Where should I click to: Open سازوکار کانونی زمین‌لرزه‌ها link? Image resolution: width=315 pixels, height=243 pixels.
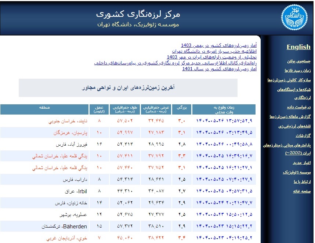[x=289, y=80]
